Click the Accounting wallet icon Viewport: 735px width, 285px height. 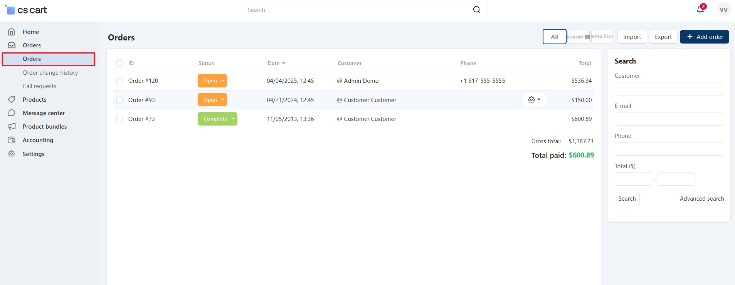(x=12, y=140)
